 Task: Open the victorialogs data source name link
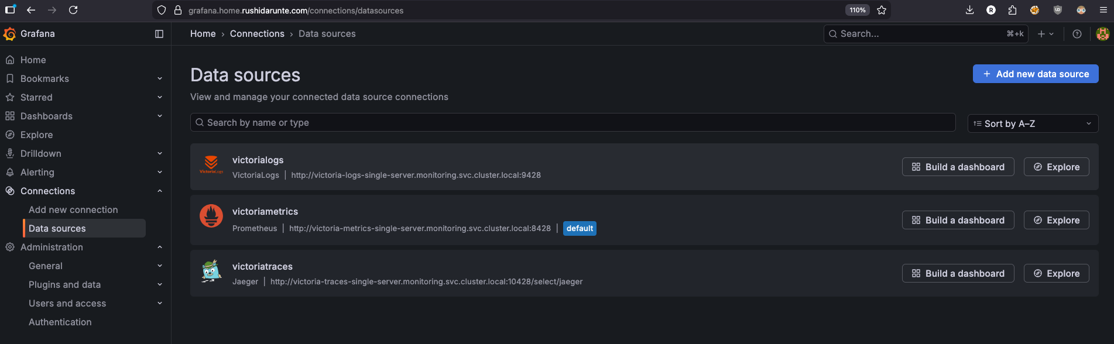click(x=258, y=160)
